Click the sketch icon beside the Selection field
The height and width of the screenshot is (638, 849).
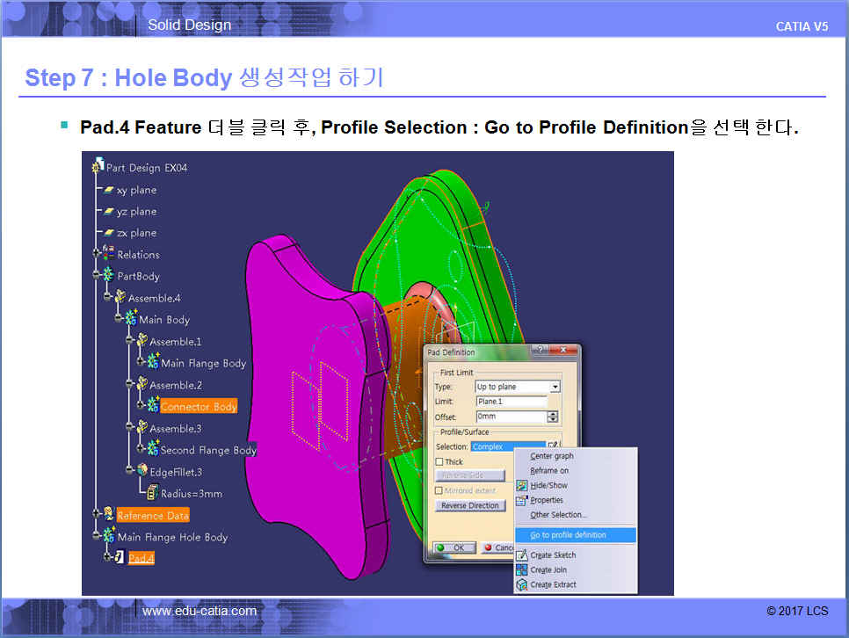553,446
